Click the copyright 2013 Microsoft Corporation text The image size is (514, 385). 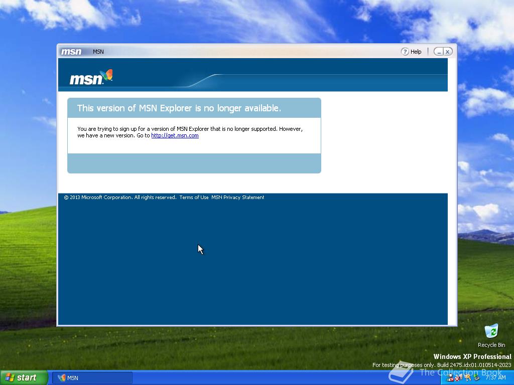click(x=120, y=198)
